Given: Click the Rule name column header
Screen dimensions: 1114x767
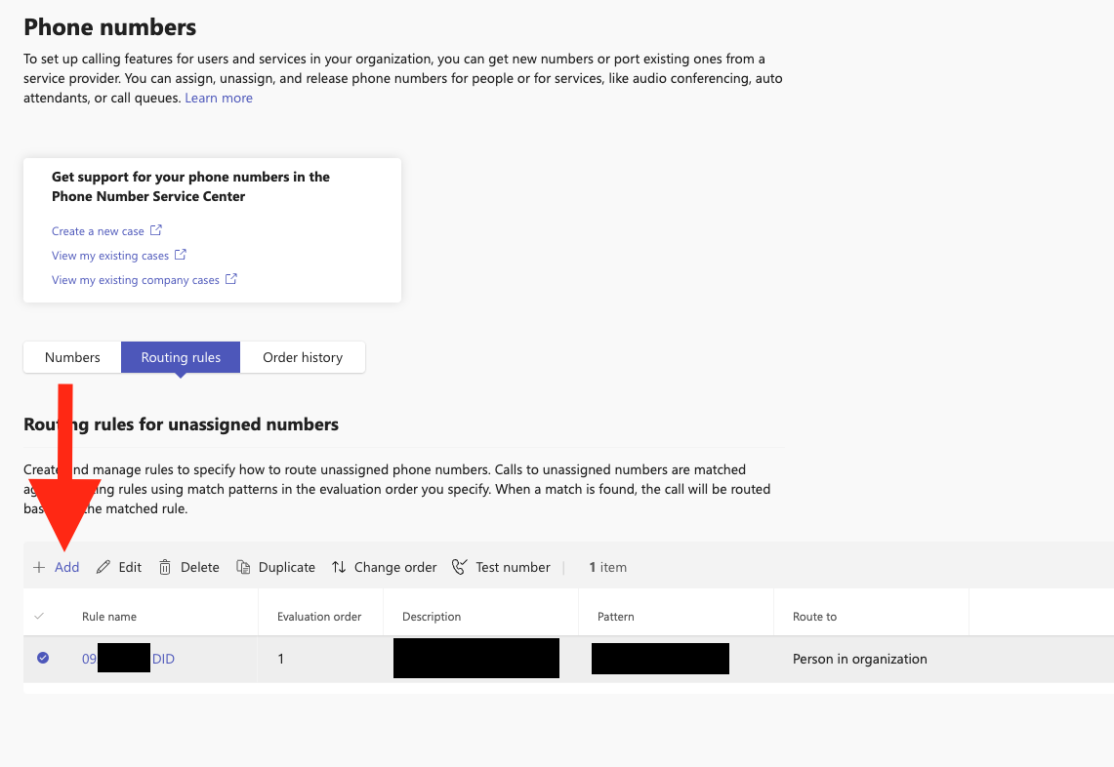Looking at the screenshot, I should point(107,616).
